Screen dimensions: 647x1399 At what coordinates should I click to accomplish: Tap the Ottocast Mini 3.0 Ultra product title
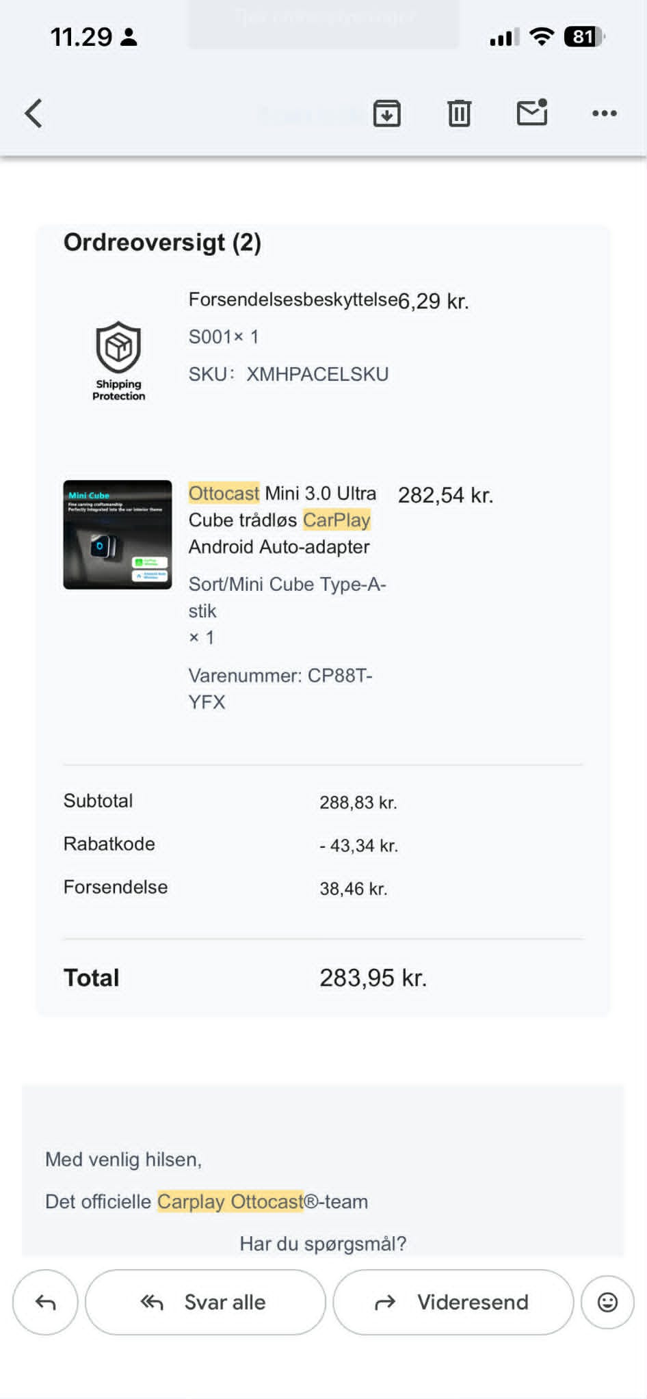pos(282,520)
